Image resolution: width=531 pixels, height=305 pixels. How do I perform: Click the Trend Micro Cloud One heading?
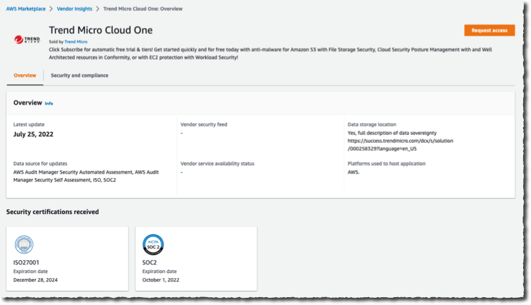pyautogui.click(x=100, y=30)
